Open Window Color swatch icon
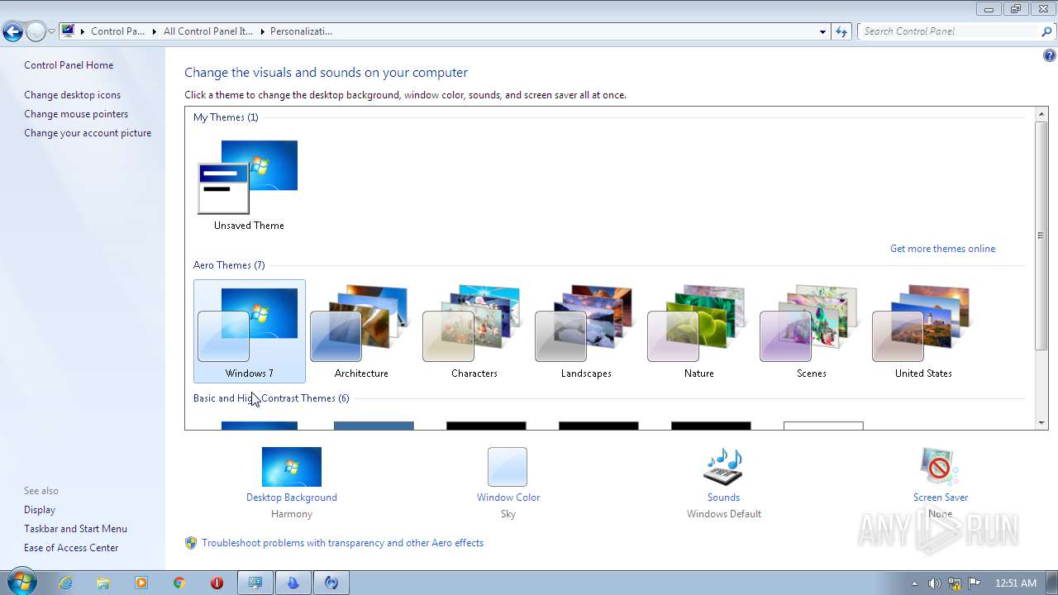Screen dimensions: 1058x595 coord(508,467)
